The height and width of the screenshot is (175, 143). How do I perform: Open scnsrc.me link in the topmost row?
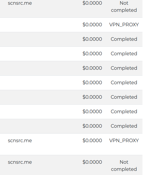click(20, 3)
